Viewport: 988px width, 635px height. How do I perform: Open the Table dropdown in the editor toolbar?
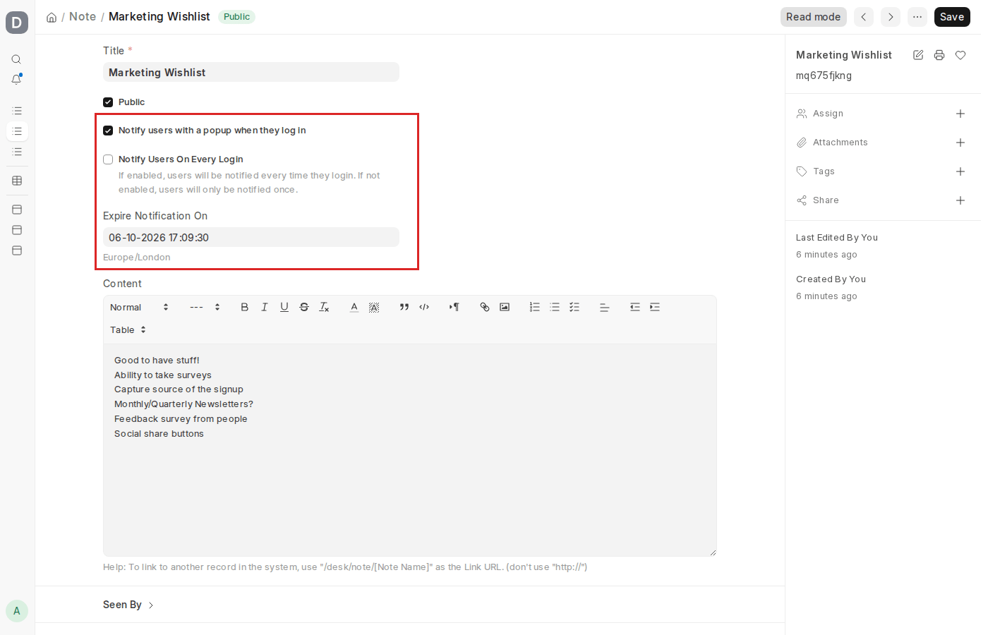tap(128, 330)
